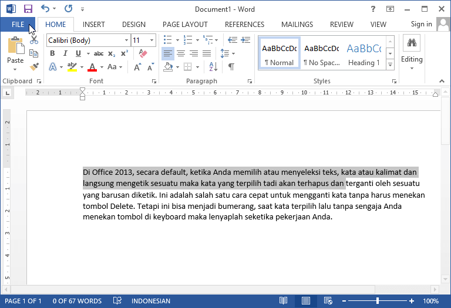Toggle Subscript formatting
Viewport: 451px width, 308px height.
click(x=112, y=53)
